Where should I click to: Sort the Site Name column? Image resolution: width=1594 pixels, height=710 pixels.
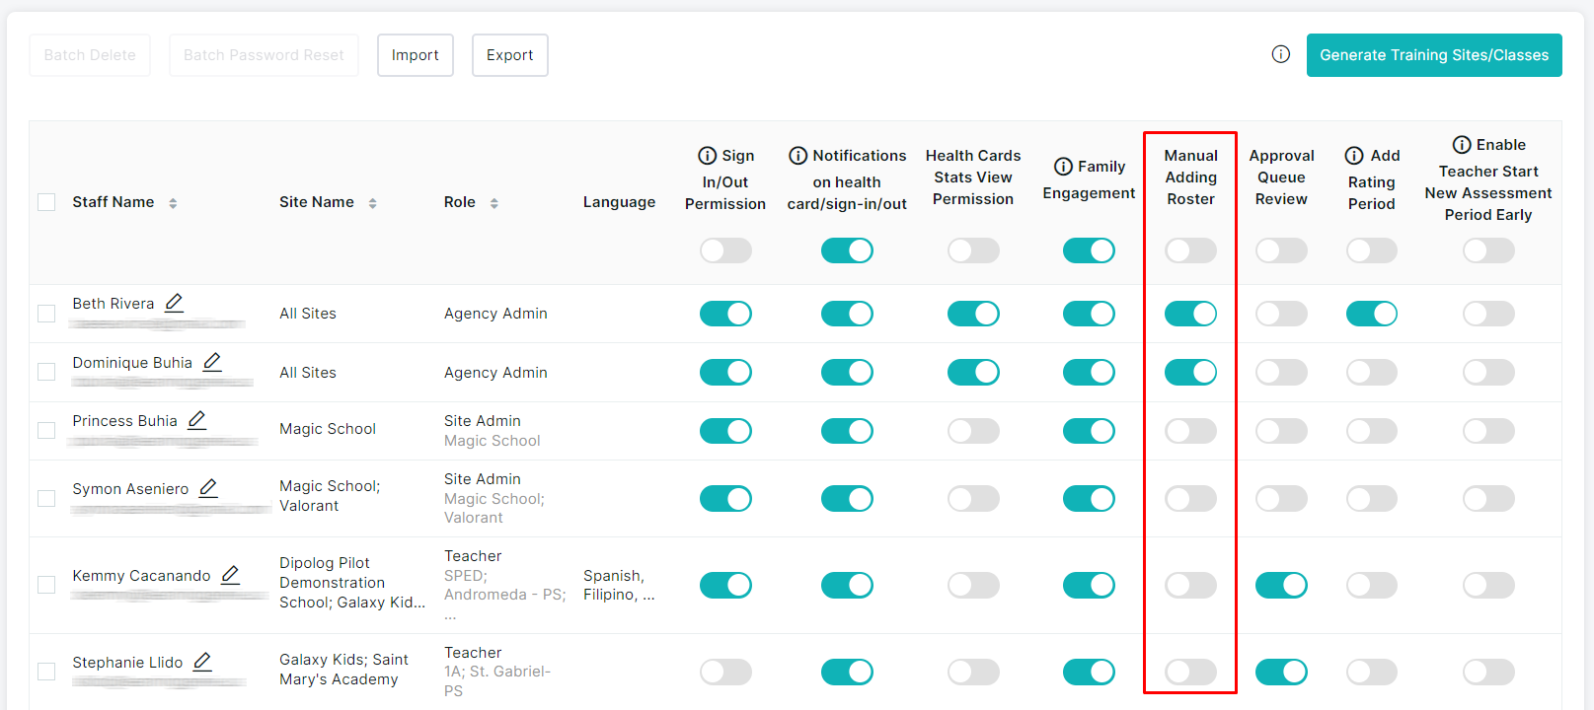pos(372,203)
